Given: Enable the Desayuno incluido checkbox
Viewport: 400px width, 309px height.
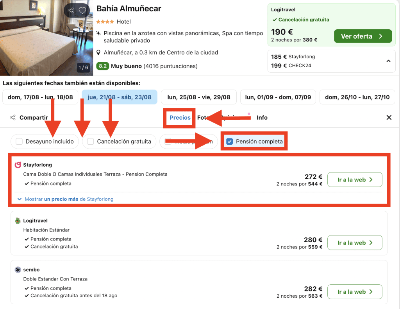Looking at the screenshot, I should click(19, 142).
